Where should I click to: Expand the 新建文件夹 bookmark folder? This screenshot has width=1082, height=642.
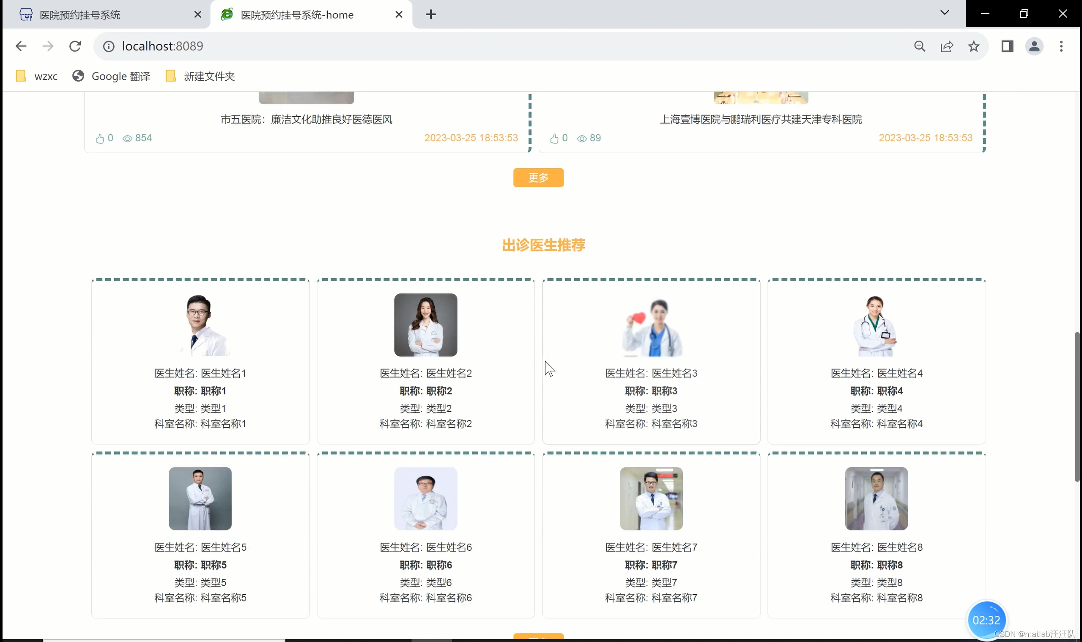click(x=200, y=76)
